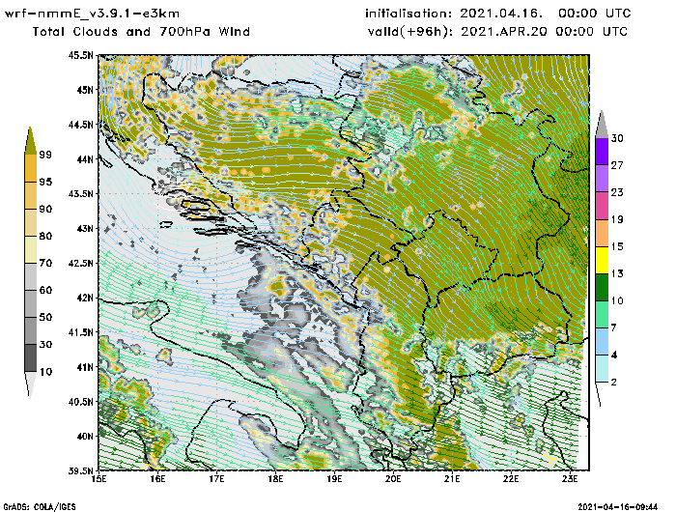Click the '15E' longitude label
Screen dimensions: 676x512
[99, 479]
